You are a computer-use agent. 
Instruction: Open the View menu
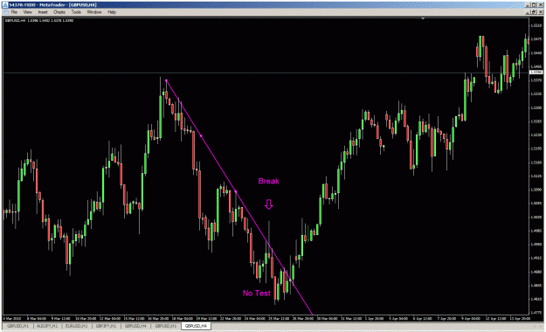click(x=27, y=12)
